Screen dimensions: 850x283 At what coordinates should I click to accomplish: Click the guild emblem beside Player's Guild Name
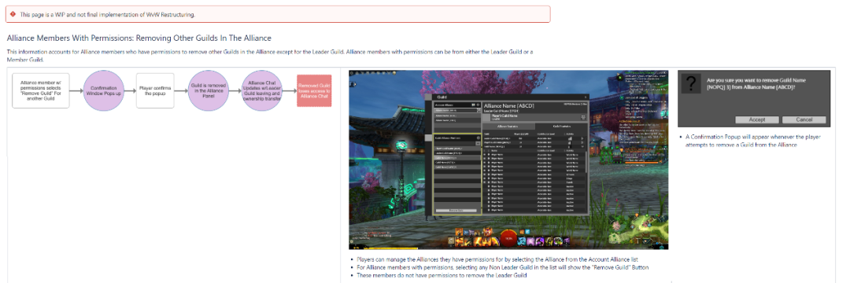487,117
